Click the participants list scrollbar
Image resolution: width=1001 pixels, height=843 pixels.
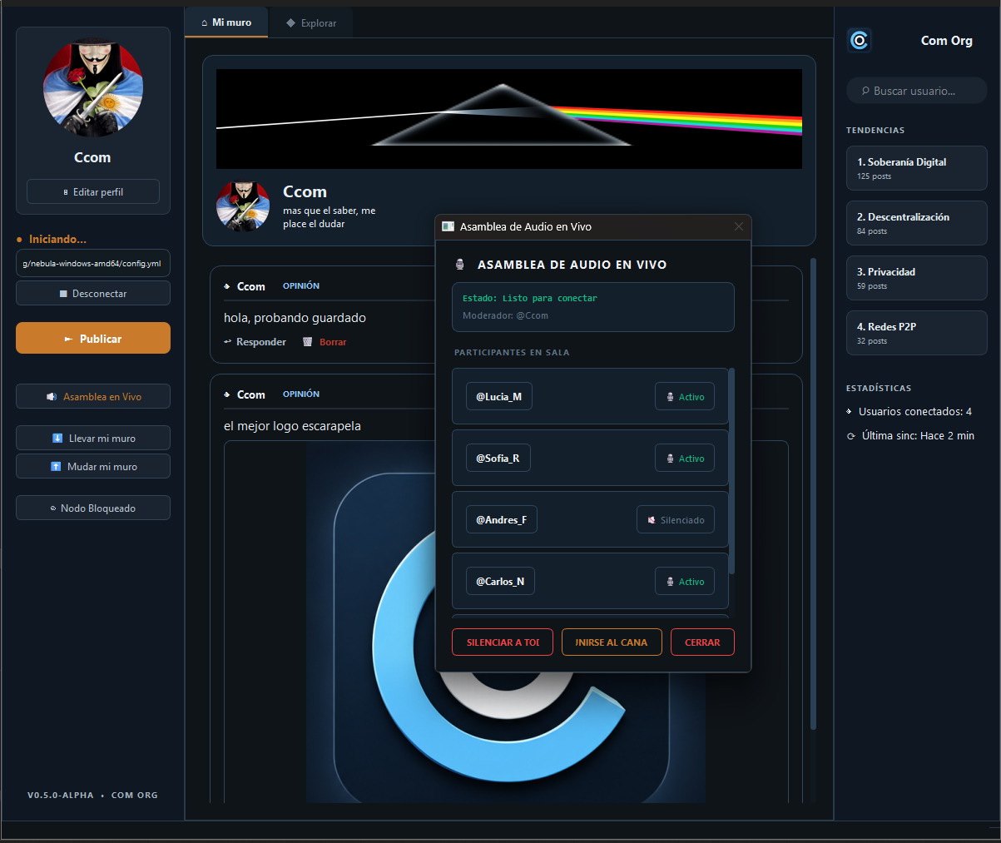pyautogui.click(x=731, y=471)
